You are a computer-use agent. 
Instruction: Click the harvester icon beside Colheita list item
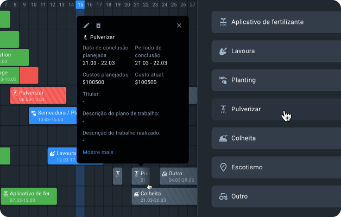pyautogui.click(x=223, y=138)
